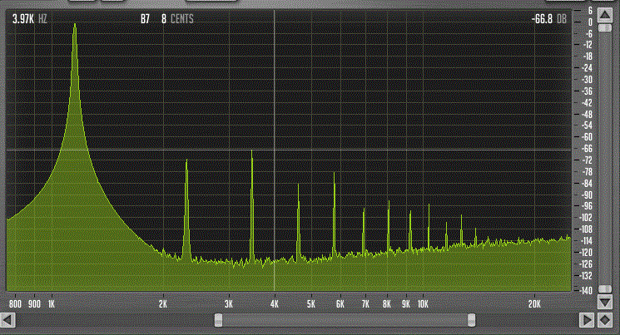The height and width of the screenshot is (335, 620).
Task: Click the -140 label at the bottom of the dB scale
Action: [587, 291]
